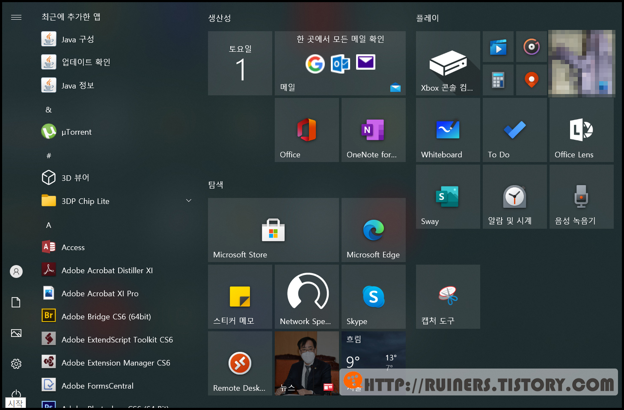Viewport: 624px width, 410px height.
Task: Click the 플레이 group heading
Action: 428,18
